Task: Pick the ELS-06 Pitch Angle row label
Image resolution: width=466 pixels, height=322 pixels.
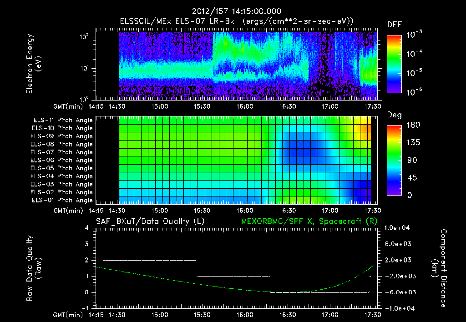Action: point(61,160)
